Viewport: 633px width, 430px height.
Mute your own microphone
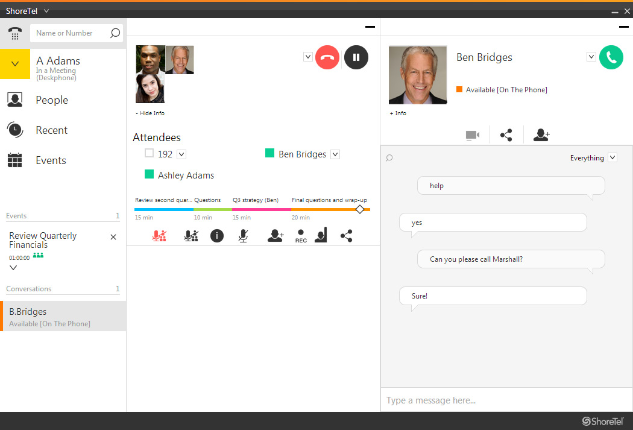coord(243,235)
